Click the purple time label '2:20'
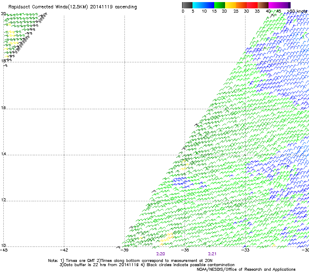 160,254
